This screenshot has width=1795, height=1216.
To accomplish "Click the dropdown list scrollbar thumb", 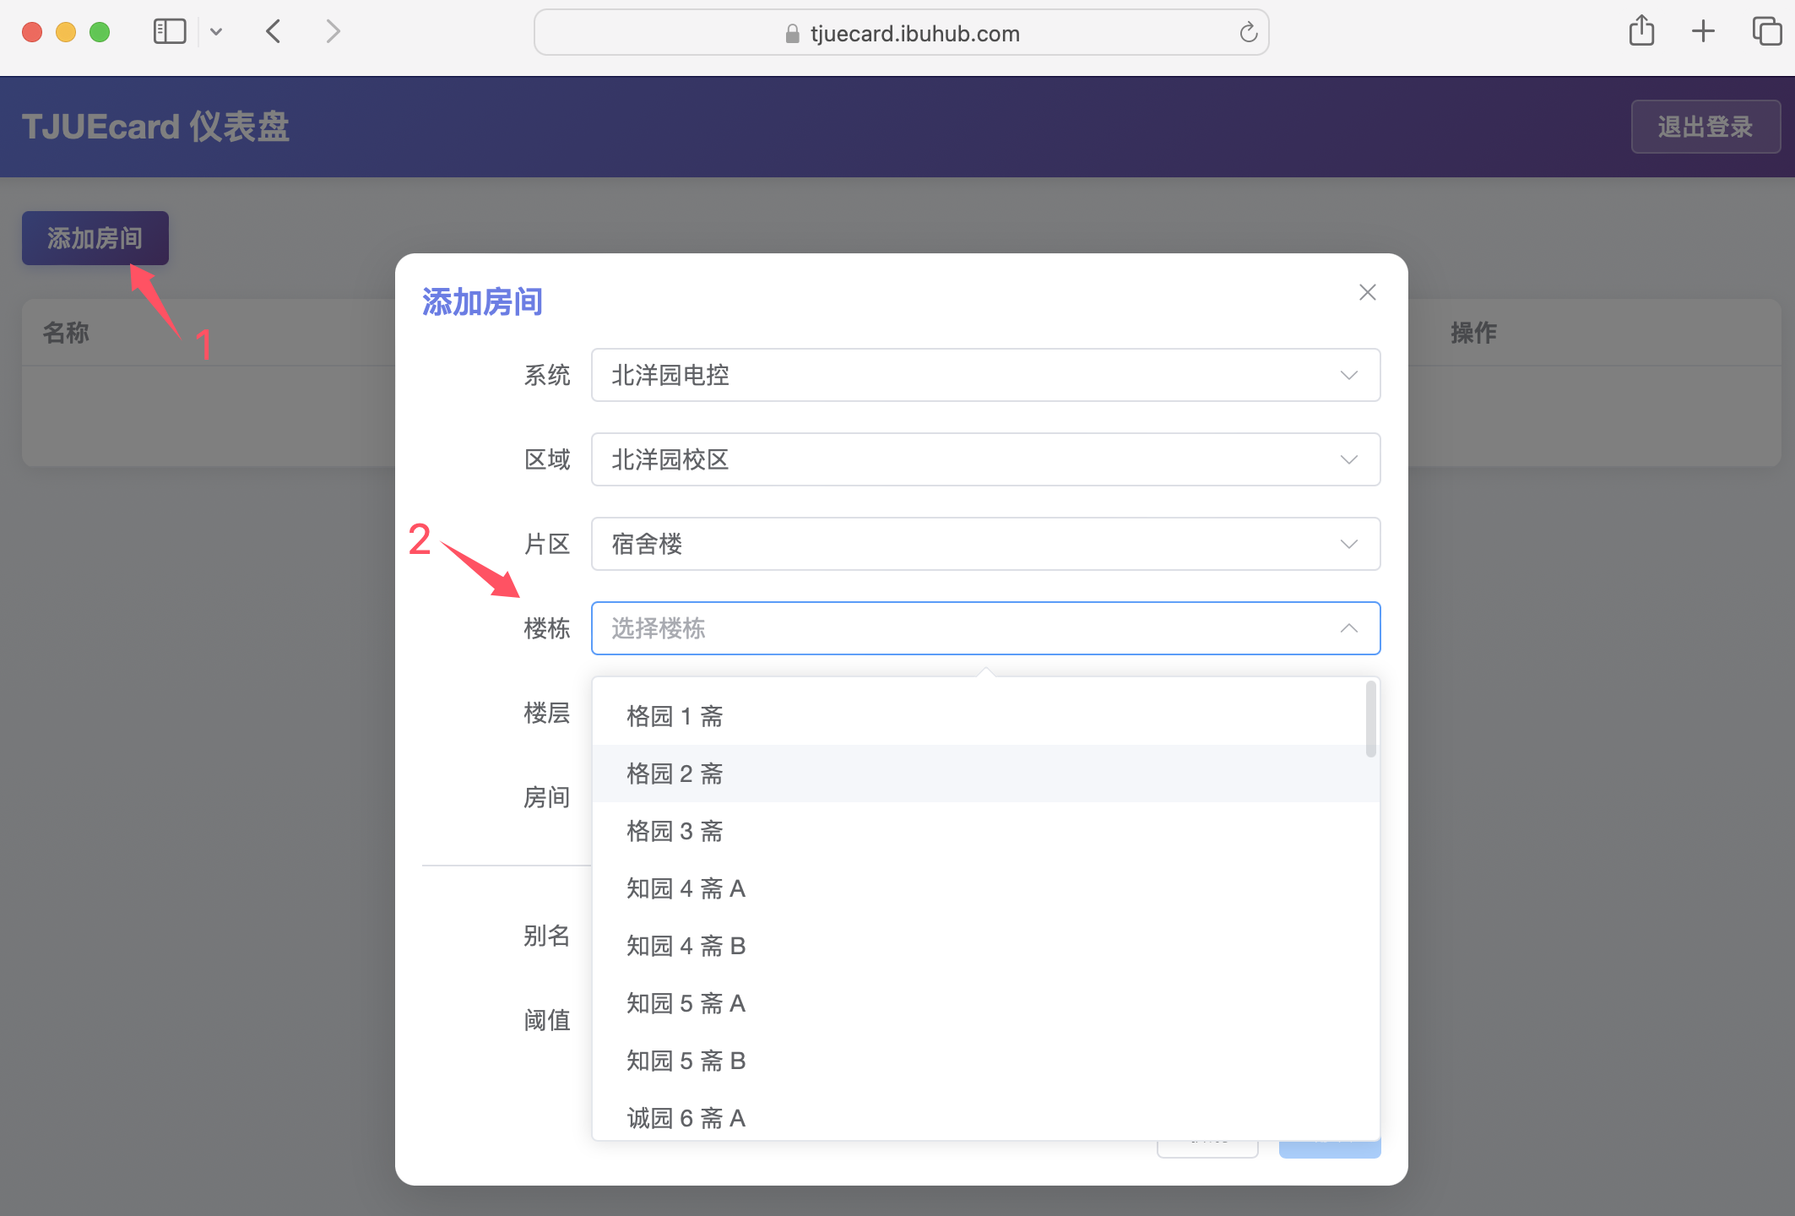I will [x=1370, y=719].
